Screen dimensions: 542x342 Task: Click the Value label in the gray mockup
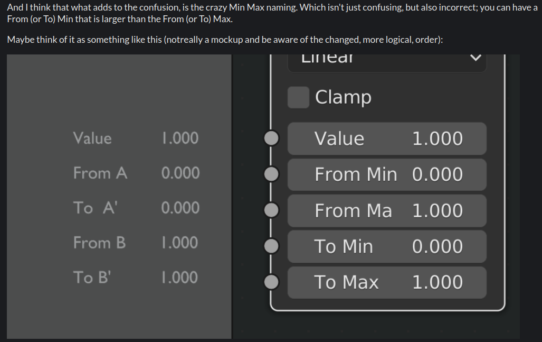(x=92, y=138)
